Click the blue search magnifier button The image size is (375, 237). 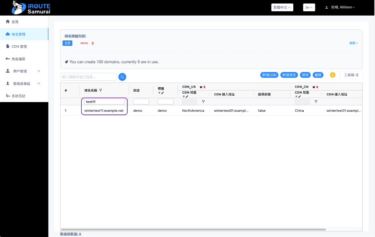coord(122,77)
